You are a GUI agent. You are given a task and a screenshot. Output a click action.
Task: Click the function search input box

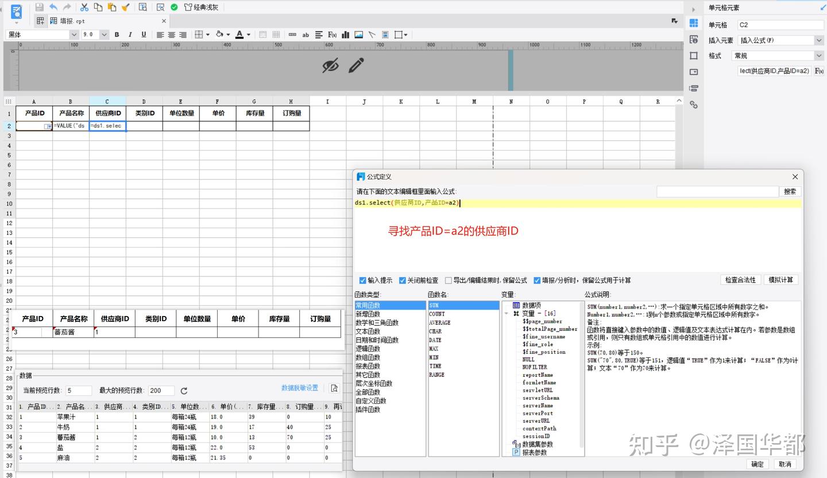pos(717,191)
